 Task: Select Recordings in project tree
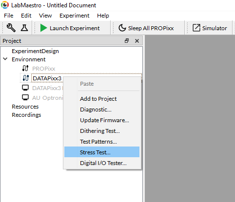coord(26,115)
